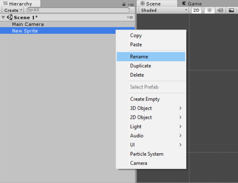
Task: Choose Particle System menu entry
Action: [x=151, y=154]
